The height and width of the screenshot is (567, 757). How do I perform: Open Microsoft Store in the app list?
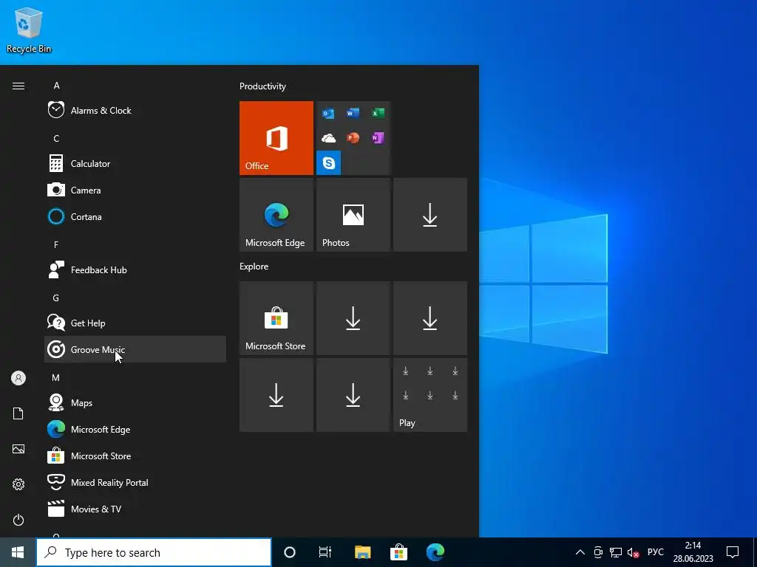point(135,456)
